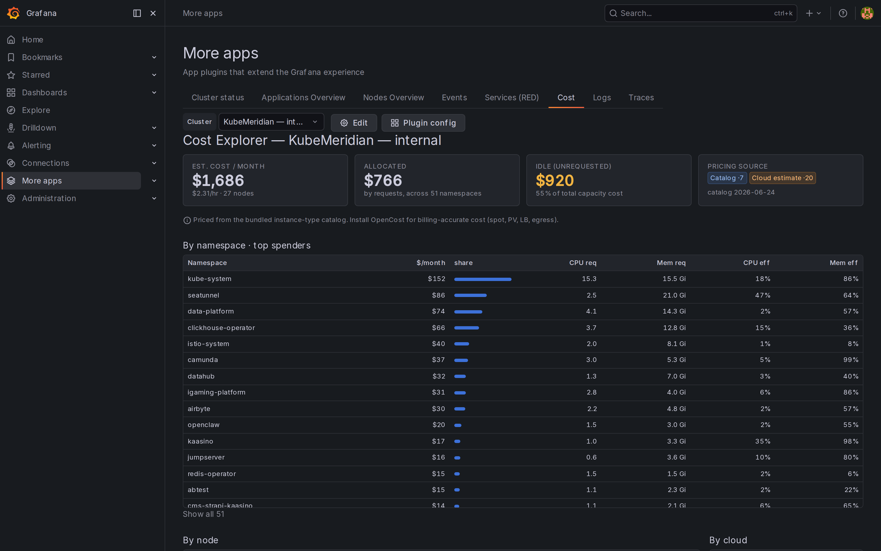
Task: Switch to the Traces tab
Action: coord(641,98)
